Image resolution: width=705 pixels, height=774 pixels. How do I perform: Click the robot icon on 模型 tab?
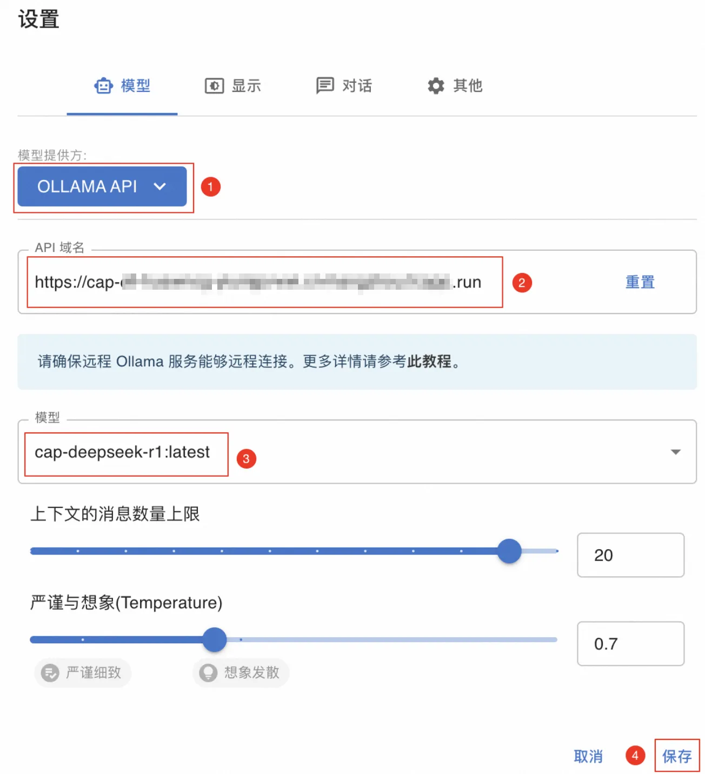pos(103,86)
